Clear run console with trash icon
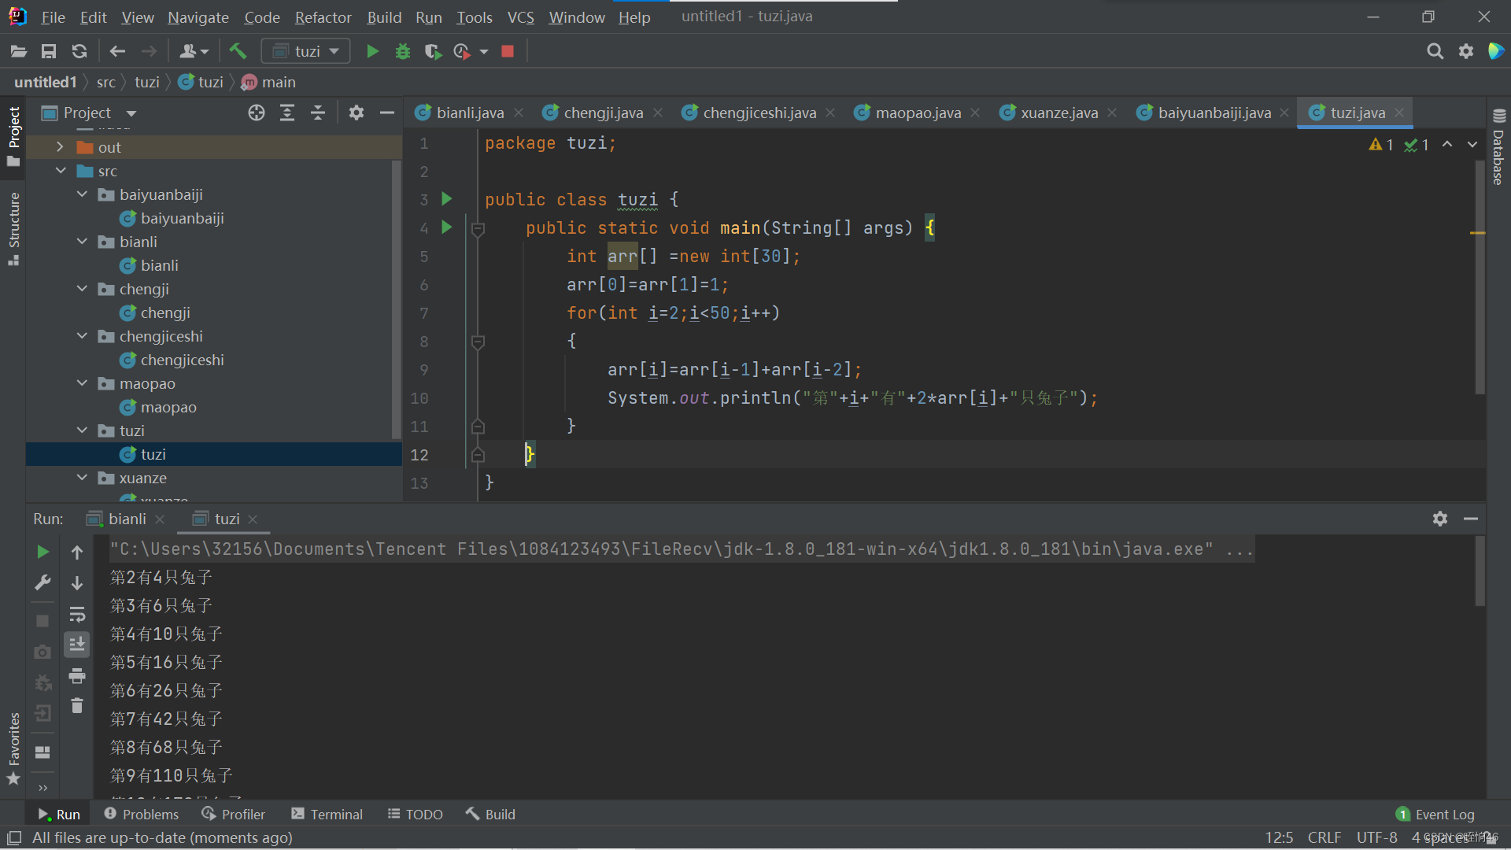Image resolution: width=1511 pixels, height=850 pixels. (x=77, y=706)
